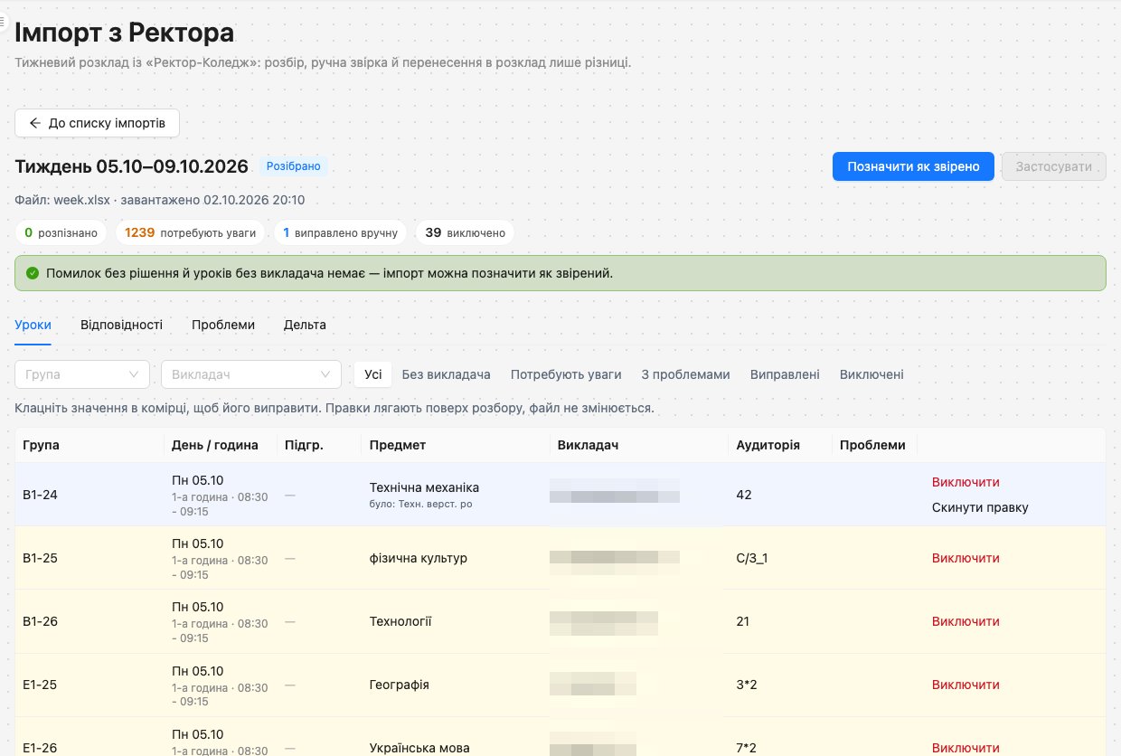The image size is (1121, 756).
Task: Click the classroom cell '21'
Action: (x=743, y=621)
